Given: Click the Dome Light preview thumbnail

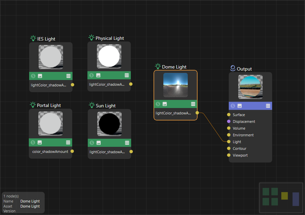Looking at the screenshot, I should coord(175,85).
